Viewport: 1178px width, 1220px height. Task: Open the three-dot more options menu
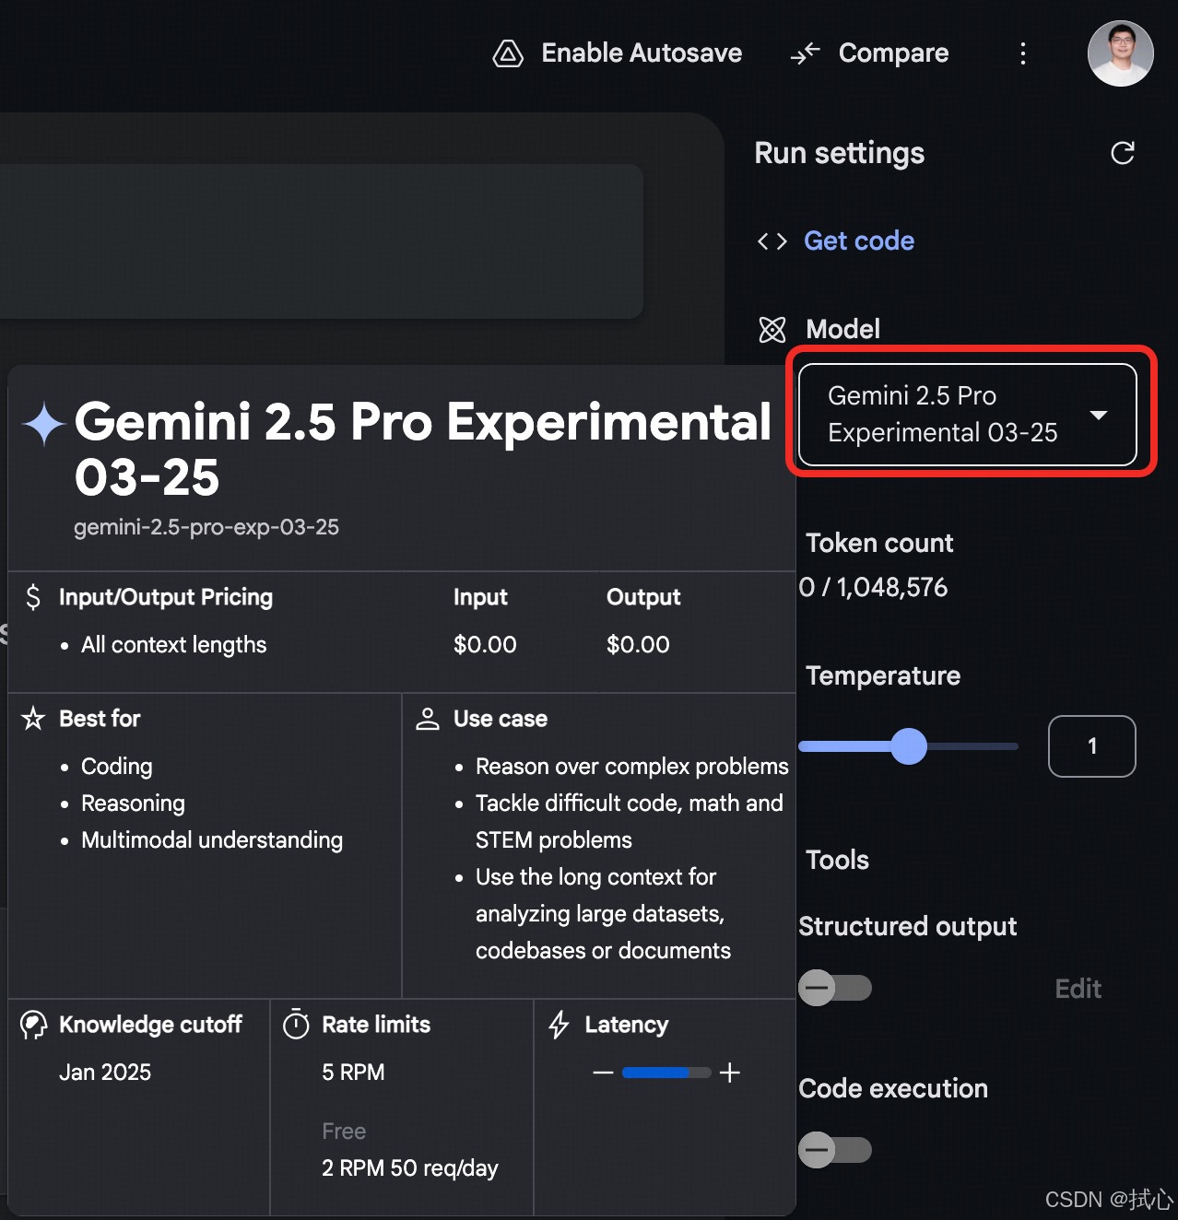pos(1022,53)
